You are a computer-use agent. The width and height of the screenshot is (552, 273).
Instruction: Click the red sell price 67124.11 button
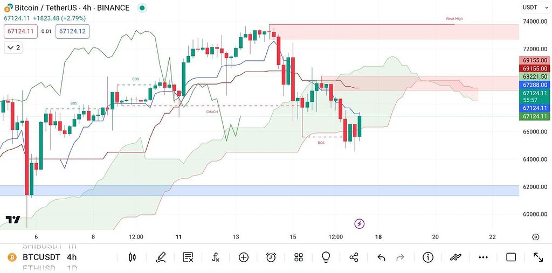[x=19, y=31]
